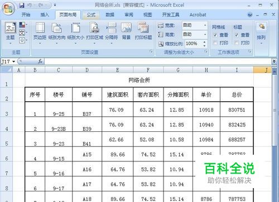
Task: Open 页面设置 dialog launcher
Action: pyautogui.click(x=151, y=51)
